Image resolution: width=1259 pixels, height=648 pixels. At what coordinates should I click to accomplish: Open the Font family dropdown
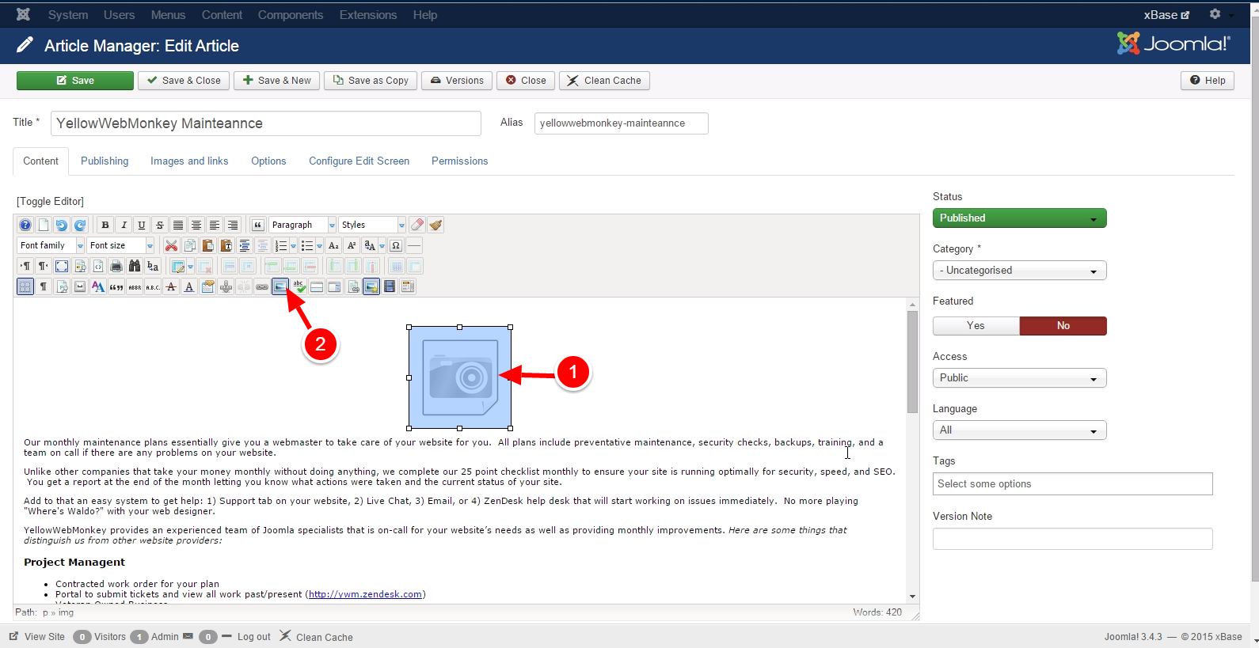coord(51,245)
